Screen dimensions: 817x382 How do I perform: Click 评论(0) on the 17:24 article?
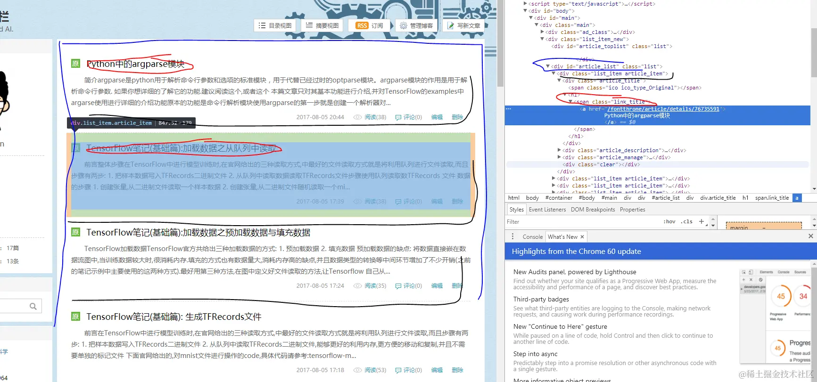pos(413,286)
